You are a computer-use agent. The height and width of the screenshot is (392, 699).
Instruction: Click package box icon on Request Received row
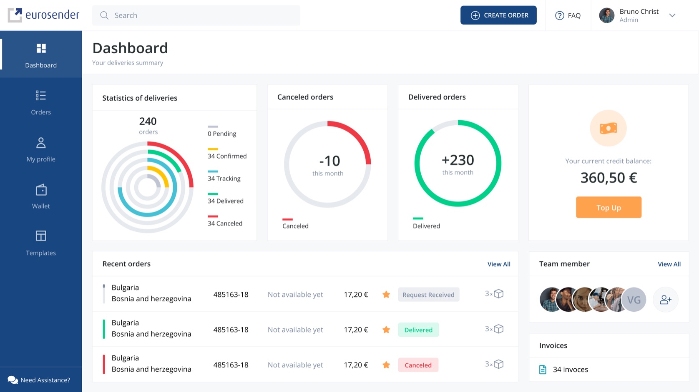[x=498, y=294]
